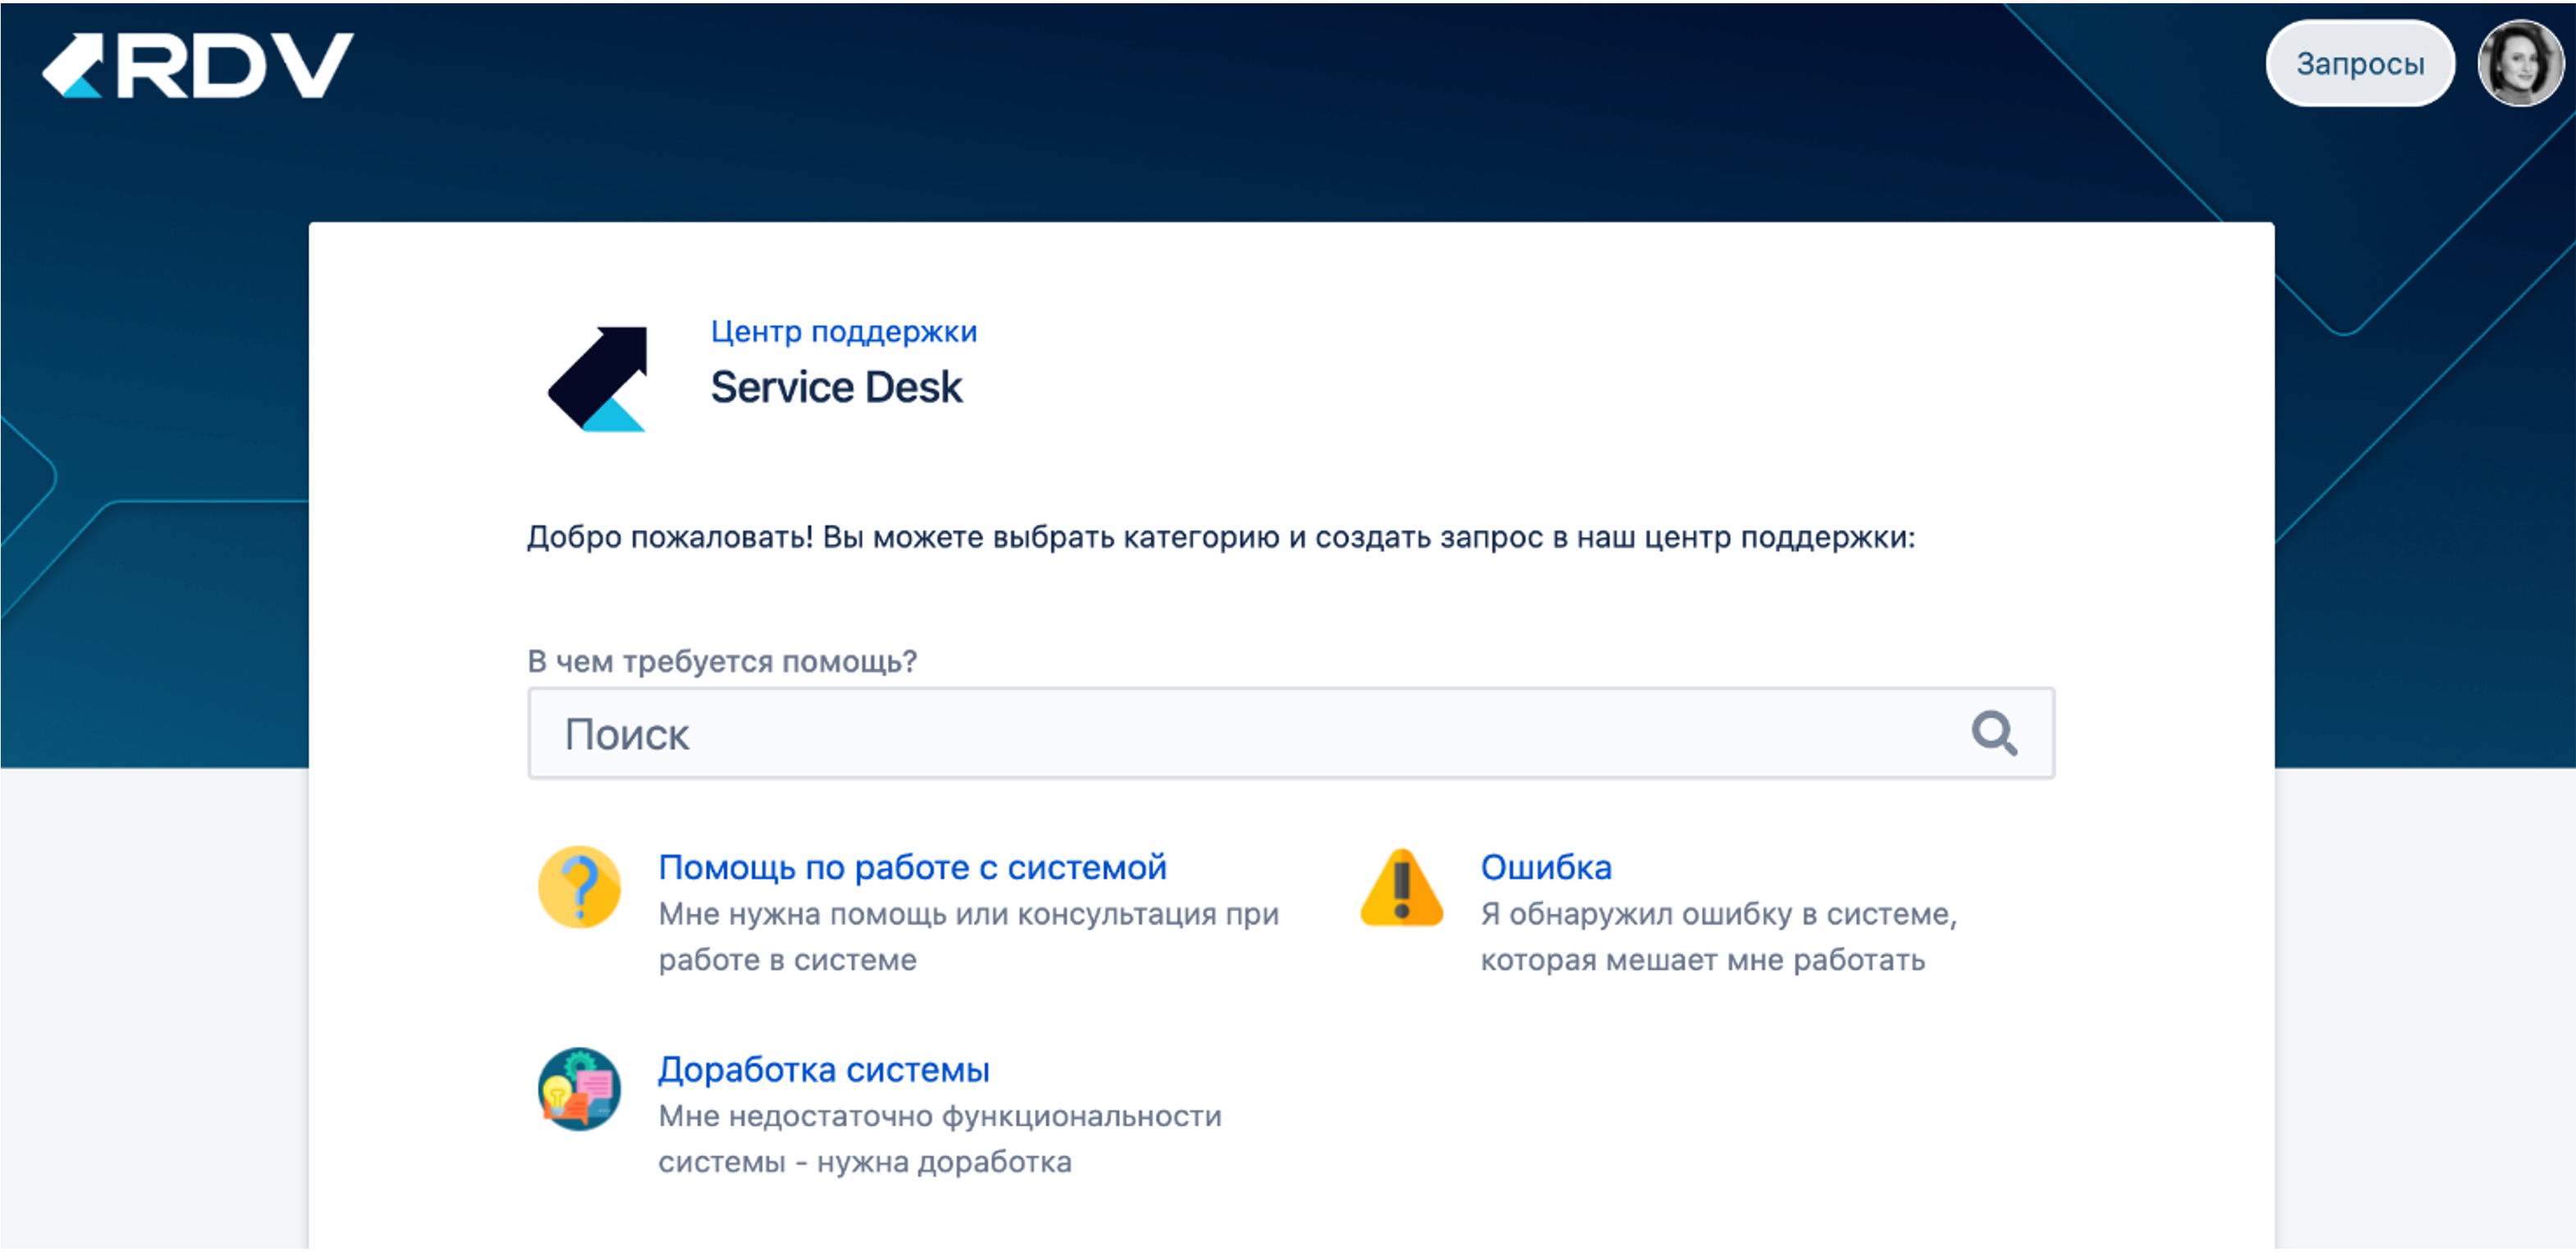The image size is (2576, 1252).
Task: Open the Ошибка error category
Action: click(1546, 867)
